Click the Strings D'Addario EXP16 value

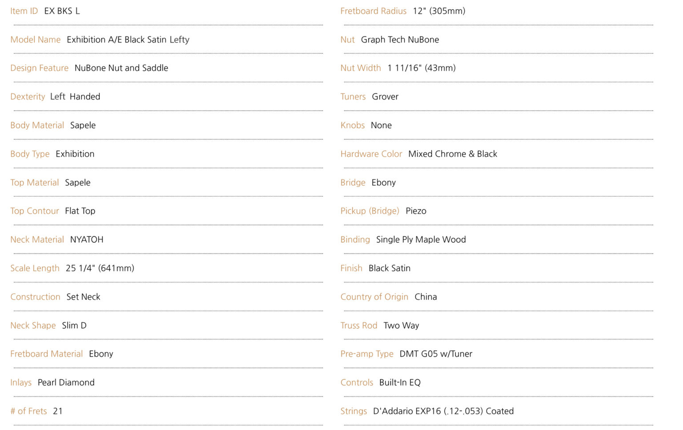click(x=443, y=411)
